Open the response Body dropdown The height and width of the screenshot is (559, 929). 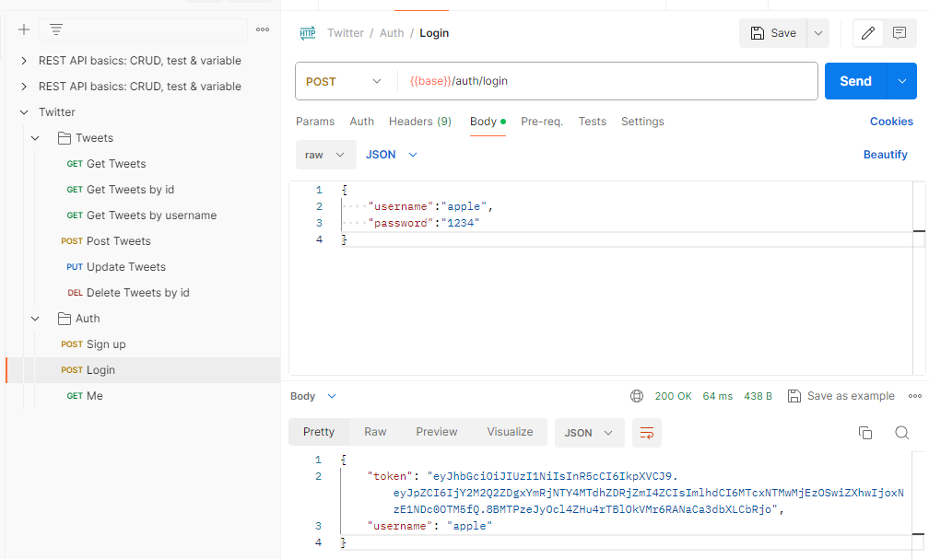[313, 396]
